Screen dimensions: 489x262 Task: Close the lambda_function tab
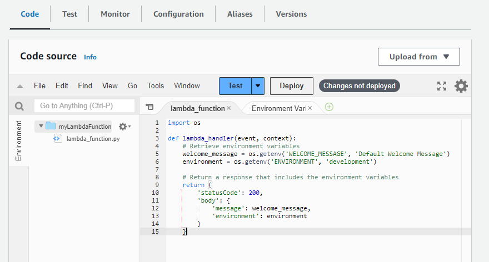(x=228, y=108)
